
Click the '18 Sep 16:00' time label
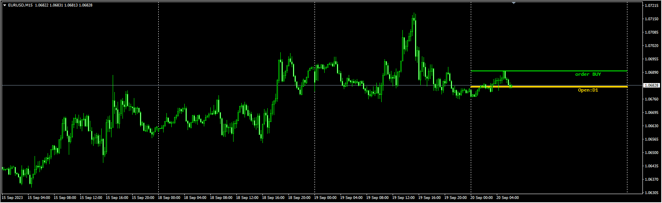273,198
